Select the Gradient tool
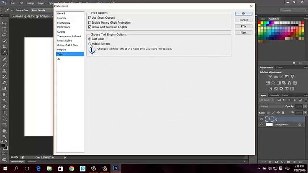308x173 pixels. 4,88
